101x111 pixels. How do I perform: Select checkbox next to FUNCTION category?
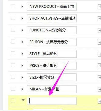[13, 30]
